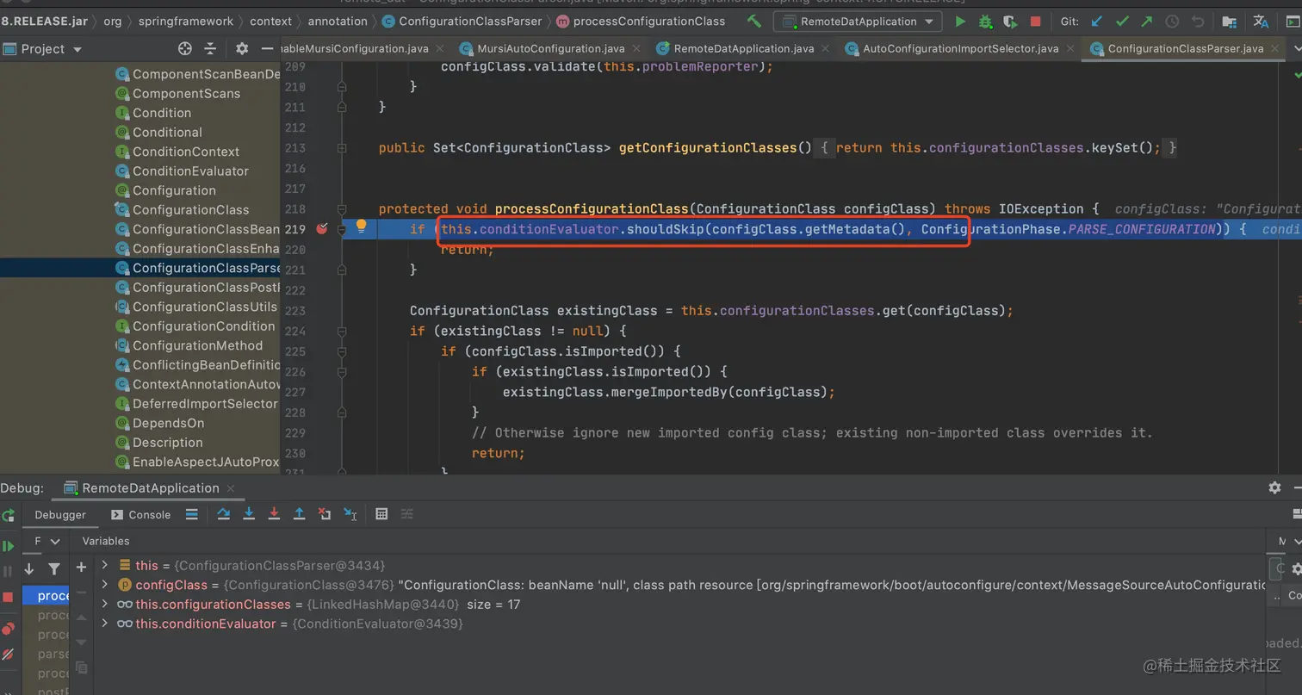Run with coverage icon in toolbar

(1010, 21)
